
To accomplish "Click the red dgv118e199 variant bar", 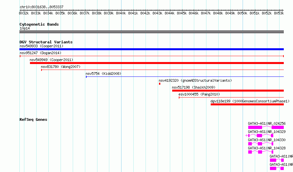I will tap(247, 104).
